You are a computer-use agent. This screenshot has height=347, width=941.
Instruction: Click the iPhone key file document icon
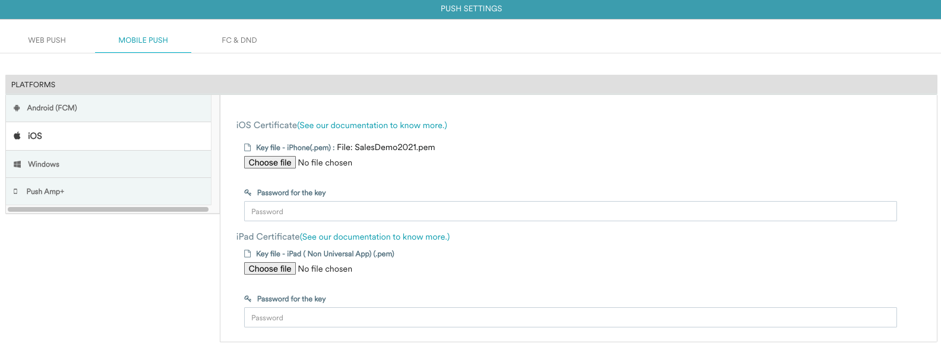tap(248, 148)
